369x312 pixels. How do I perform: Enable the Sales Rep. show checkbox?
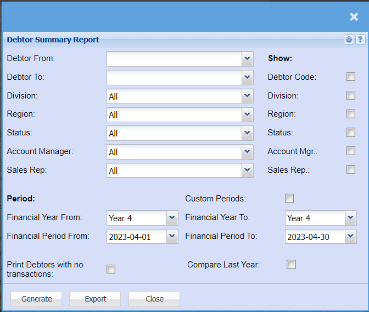tap(351, 169)
